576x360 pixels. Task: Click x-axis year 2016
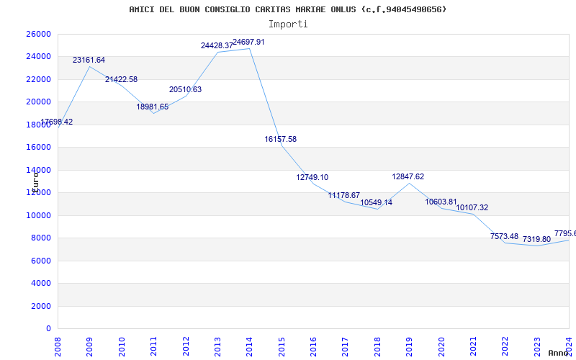coord(313,346)
